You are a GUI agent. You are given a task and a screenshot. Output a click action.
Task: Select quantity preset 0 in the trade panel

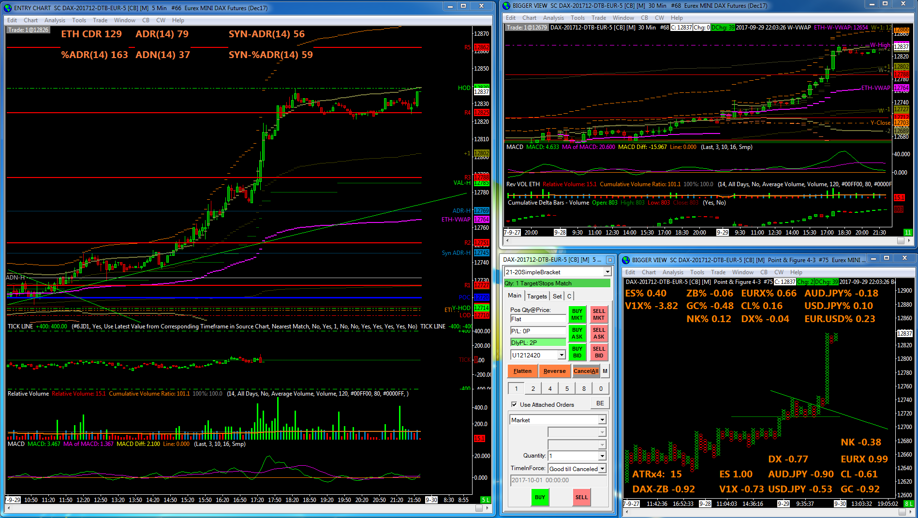point(601,388)
